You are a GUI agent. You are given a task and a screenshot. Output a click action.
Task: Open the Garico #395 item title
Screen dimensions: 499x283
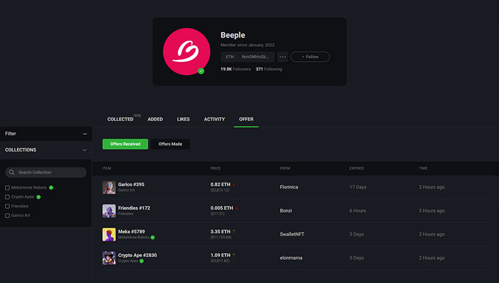(x=131, y=185)
